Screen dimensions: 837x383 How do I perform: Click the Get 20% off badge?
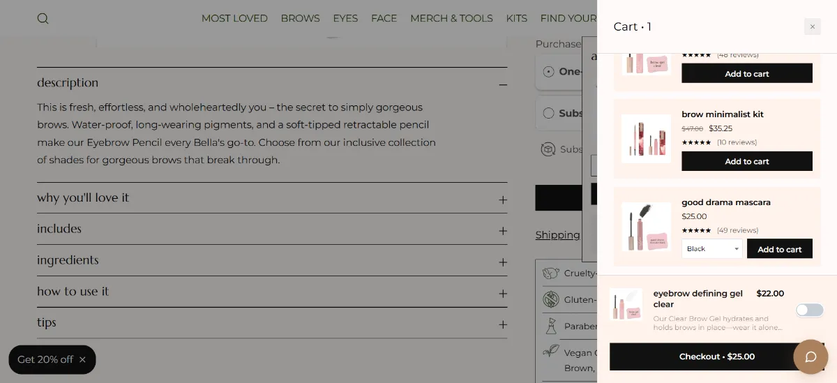[45, 360]
